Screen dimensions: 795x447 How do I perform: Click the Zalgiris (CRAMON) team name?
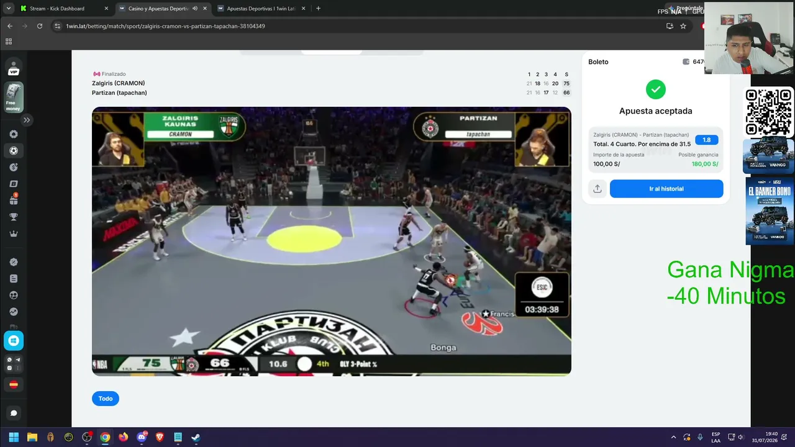119,83
